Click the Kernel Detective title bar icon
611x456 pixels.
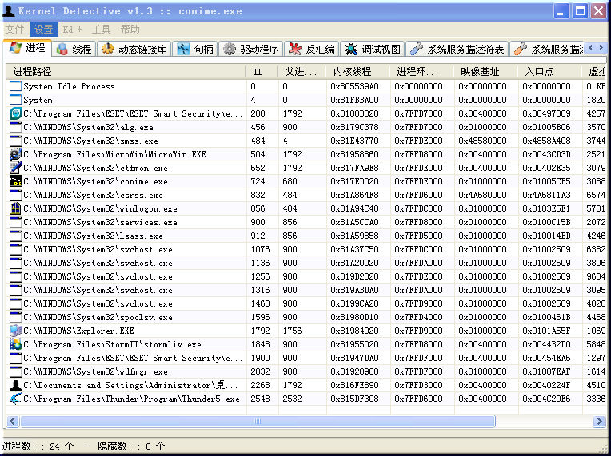pyautogui.click(x=8, y=11)
